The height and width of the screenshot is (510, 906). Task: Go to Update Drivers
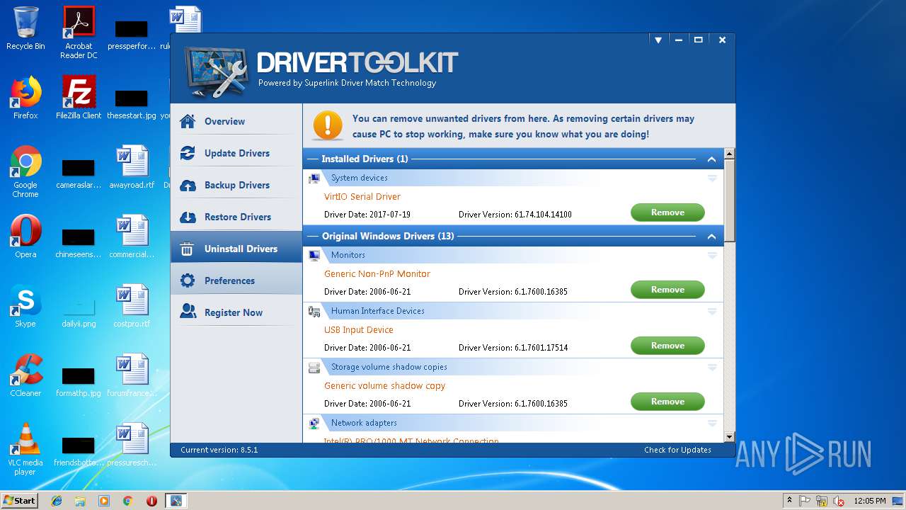(236, 153)
